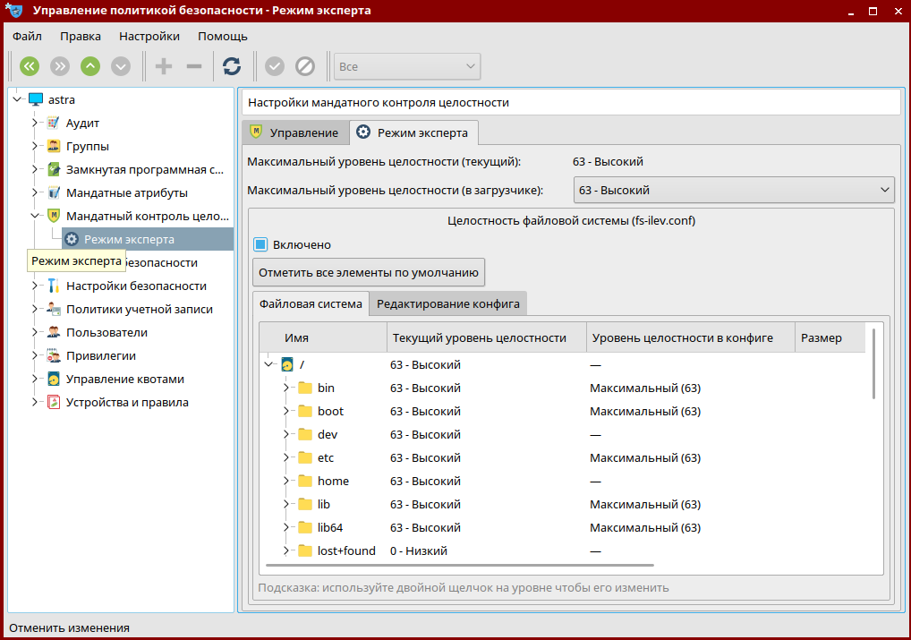Click the refresh icon in toolbar
This screenshot has width=911, height=640.
tap(232, 66)
